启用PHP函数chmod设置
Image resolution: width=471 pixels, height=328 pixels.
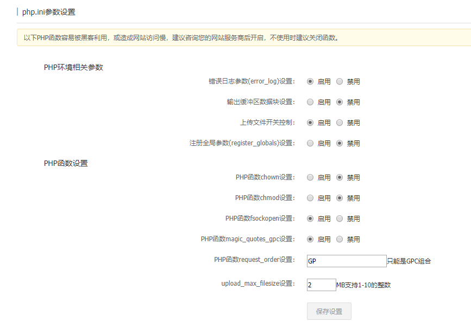tap(310, 198)
